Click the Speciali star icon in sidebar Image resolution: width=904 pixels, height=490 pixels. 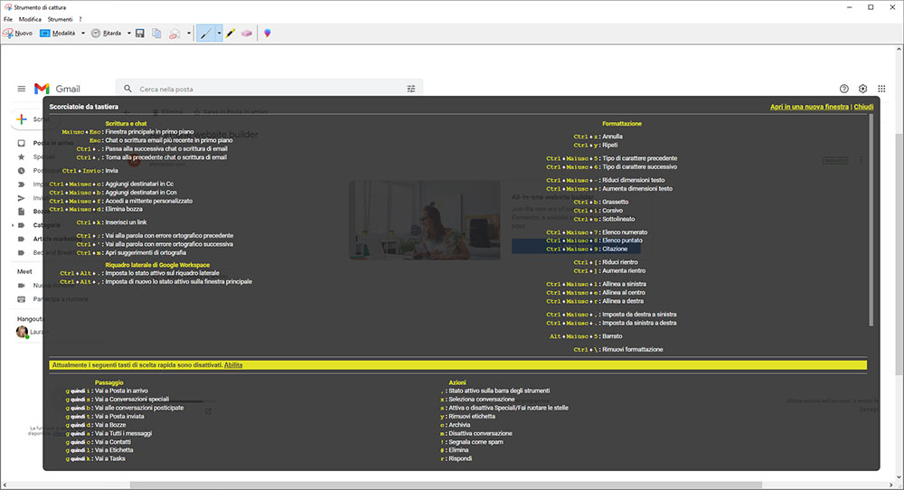[22, 156]
